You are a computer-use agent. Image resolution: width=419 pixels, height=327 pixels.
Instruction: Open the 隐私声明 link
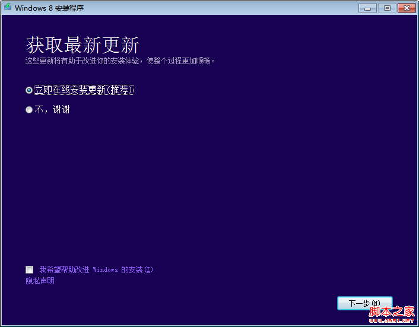tap(40, 281)
